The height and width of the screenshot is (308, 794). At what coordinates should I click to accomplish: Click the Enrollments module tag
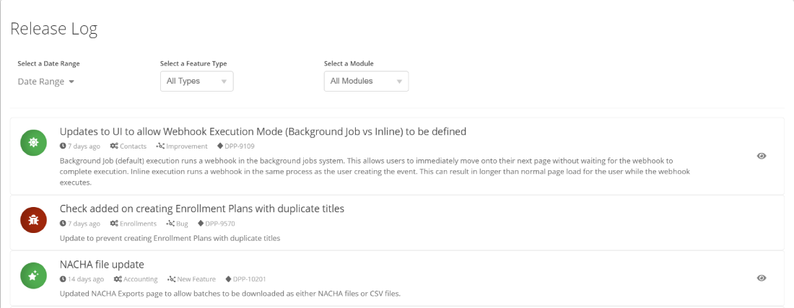pyautogui.click(x=138, y=223)
